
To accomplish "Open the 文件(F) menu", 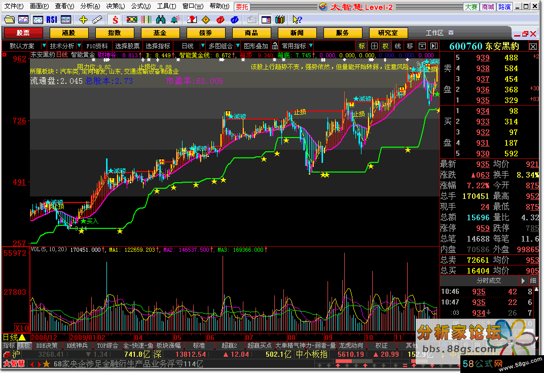I will 14,6.
